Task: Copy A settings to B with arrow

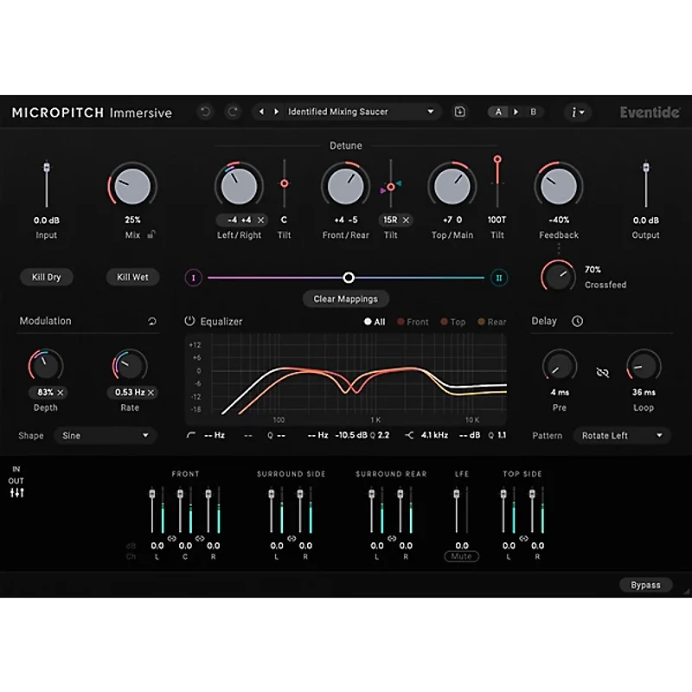Action: pyautogui.click(x=516, y=112)
